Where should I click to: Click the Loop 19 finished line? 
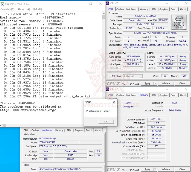(33, 93)
